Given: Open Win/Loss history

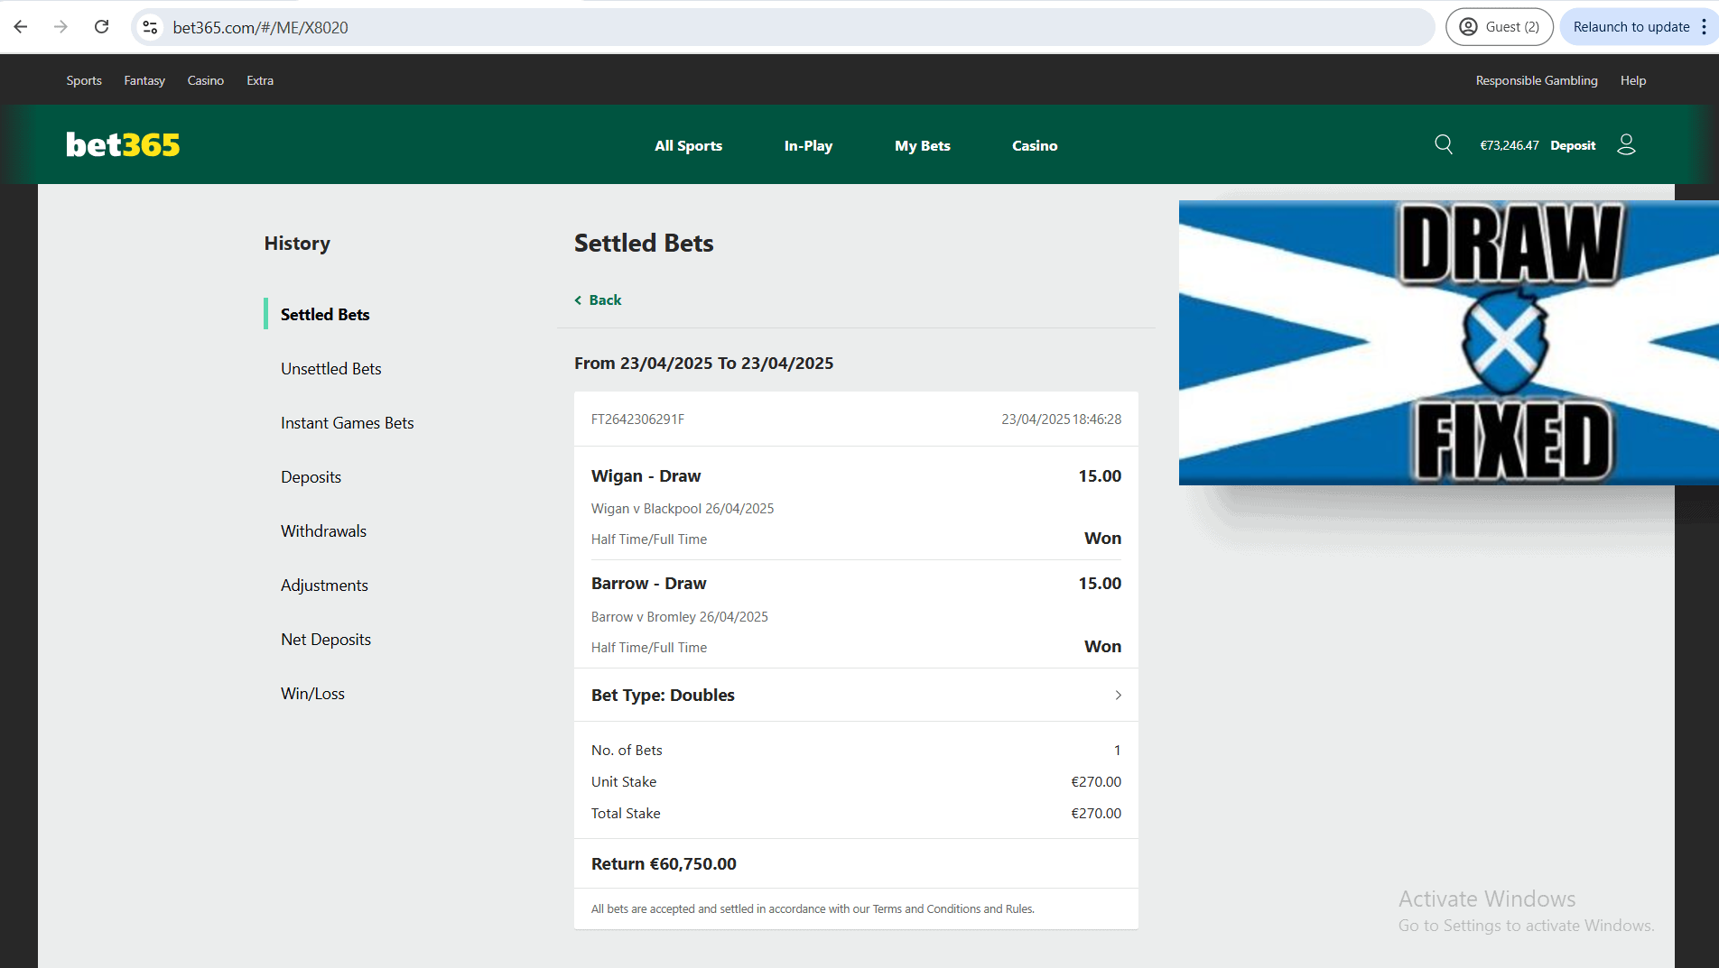Looking at the screenshot, I should tap(312, 693).
